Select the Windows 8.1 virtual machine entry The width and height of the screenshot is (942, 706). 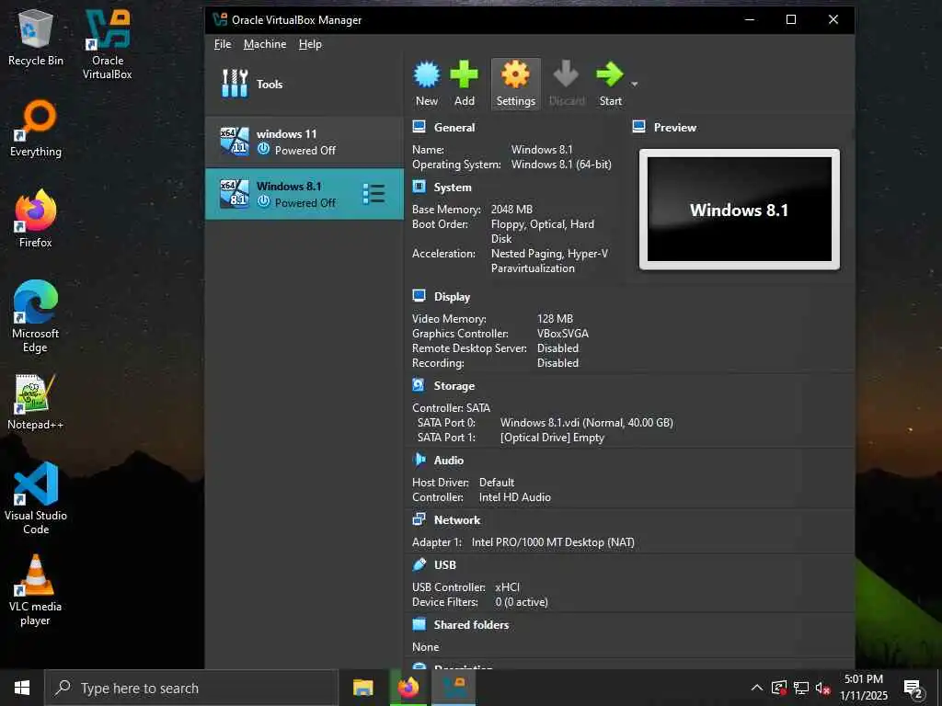click(x=304, y=194)
